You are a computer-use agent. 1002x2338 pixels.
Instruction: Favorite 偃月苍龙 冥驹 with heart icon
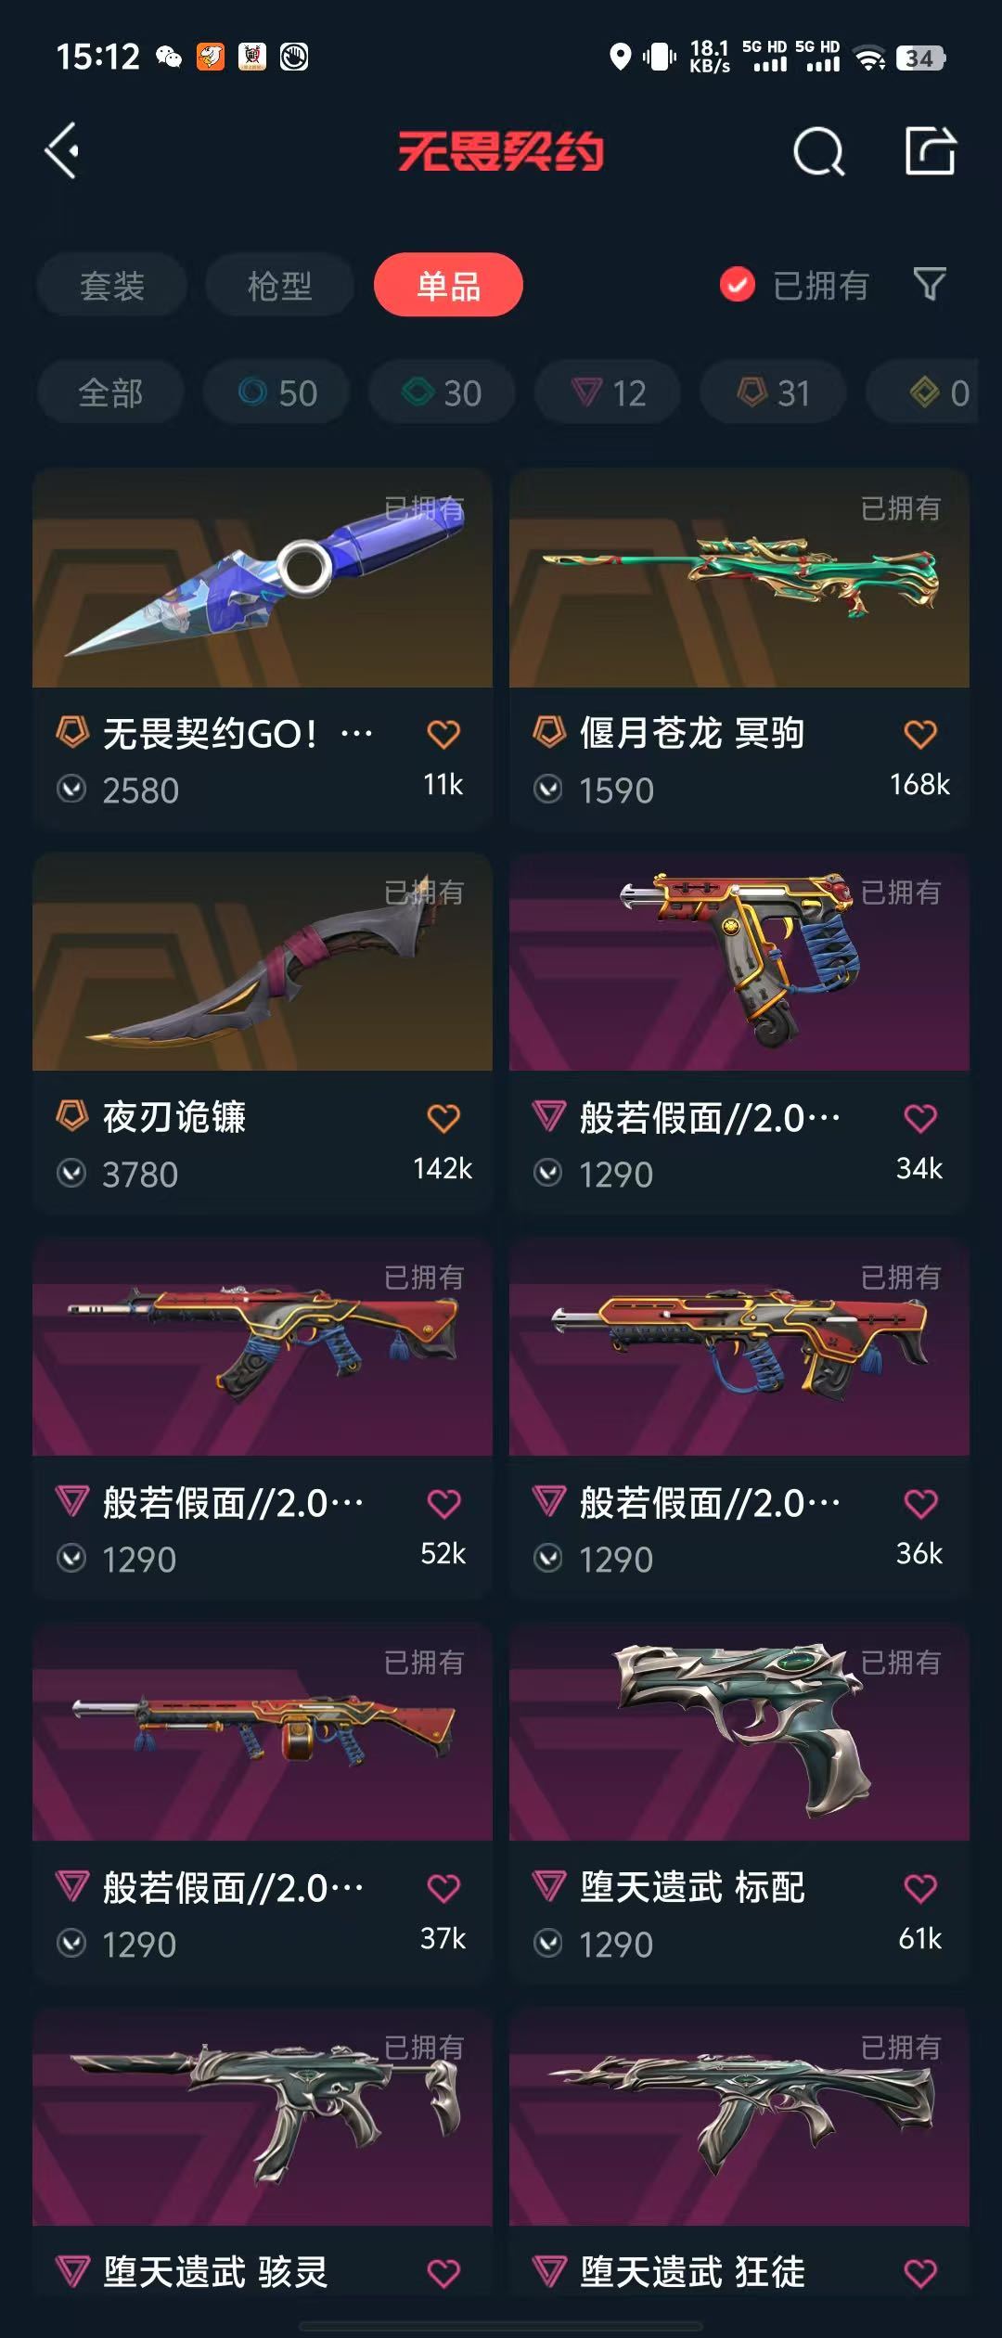point(920,734)
